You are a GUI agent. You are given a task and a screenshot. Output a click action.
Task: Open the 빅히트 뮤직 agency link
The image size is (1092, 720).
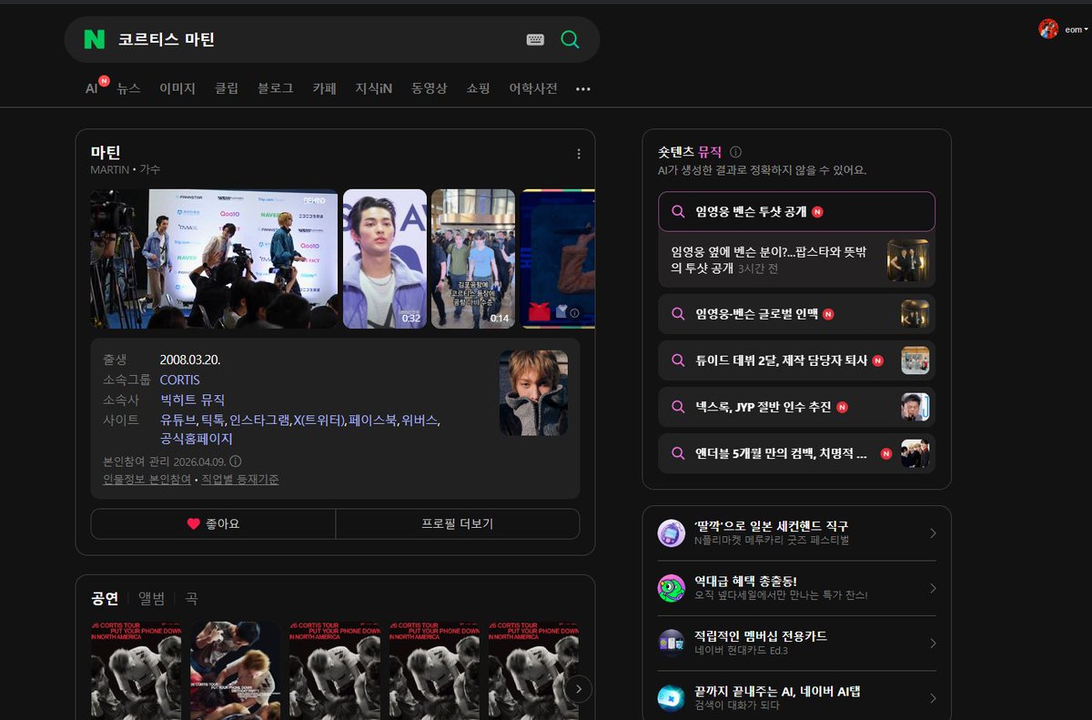click(x=192, y=400)
